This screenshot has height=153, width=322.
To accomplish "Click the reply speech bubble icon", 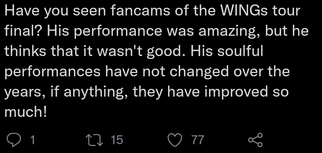I will tap(14, 140).
